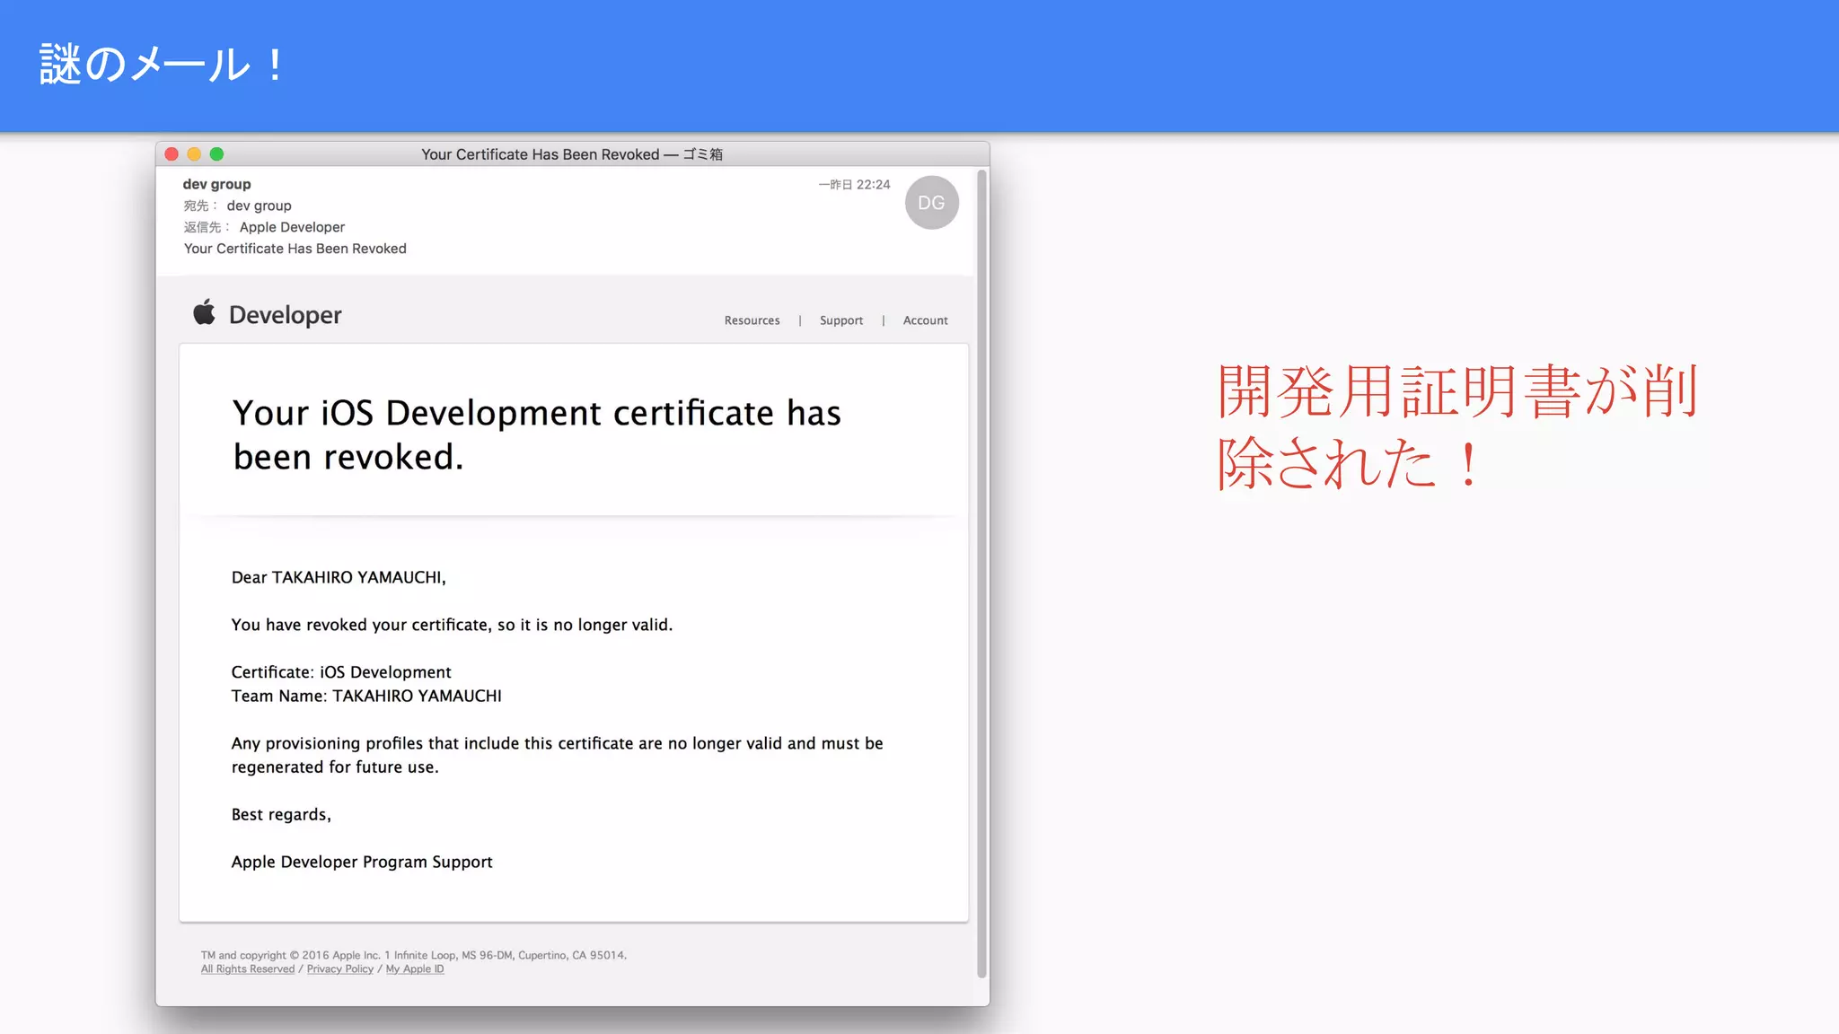
Task: Open the Resources link in email header
Action: tap(752, 320)
